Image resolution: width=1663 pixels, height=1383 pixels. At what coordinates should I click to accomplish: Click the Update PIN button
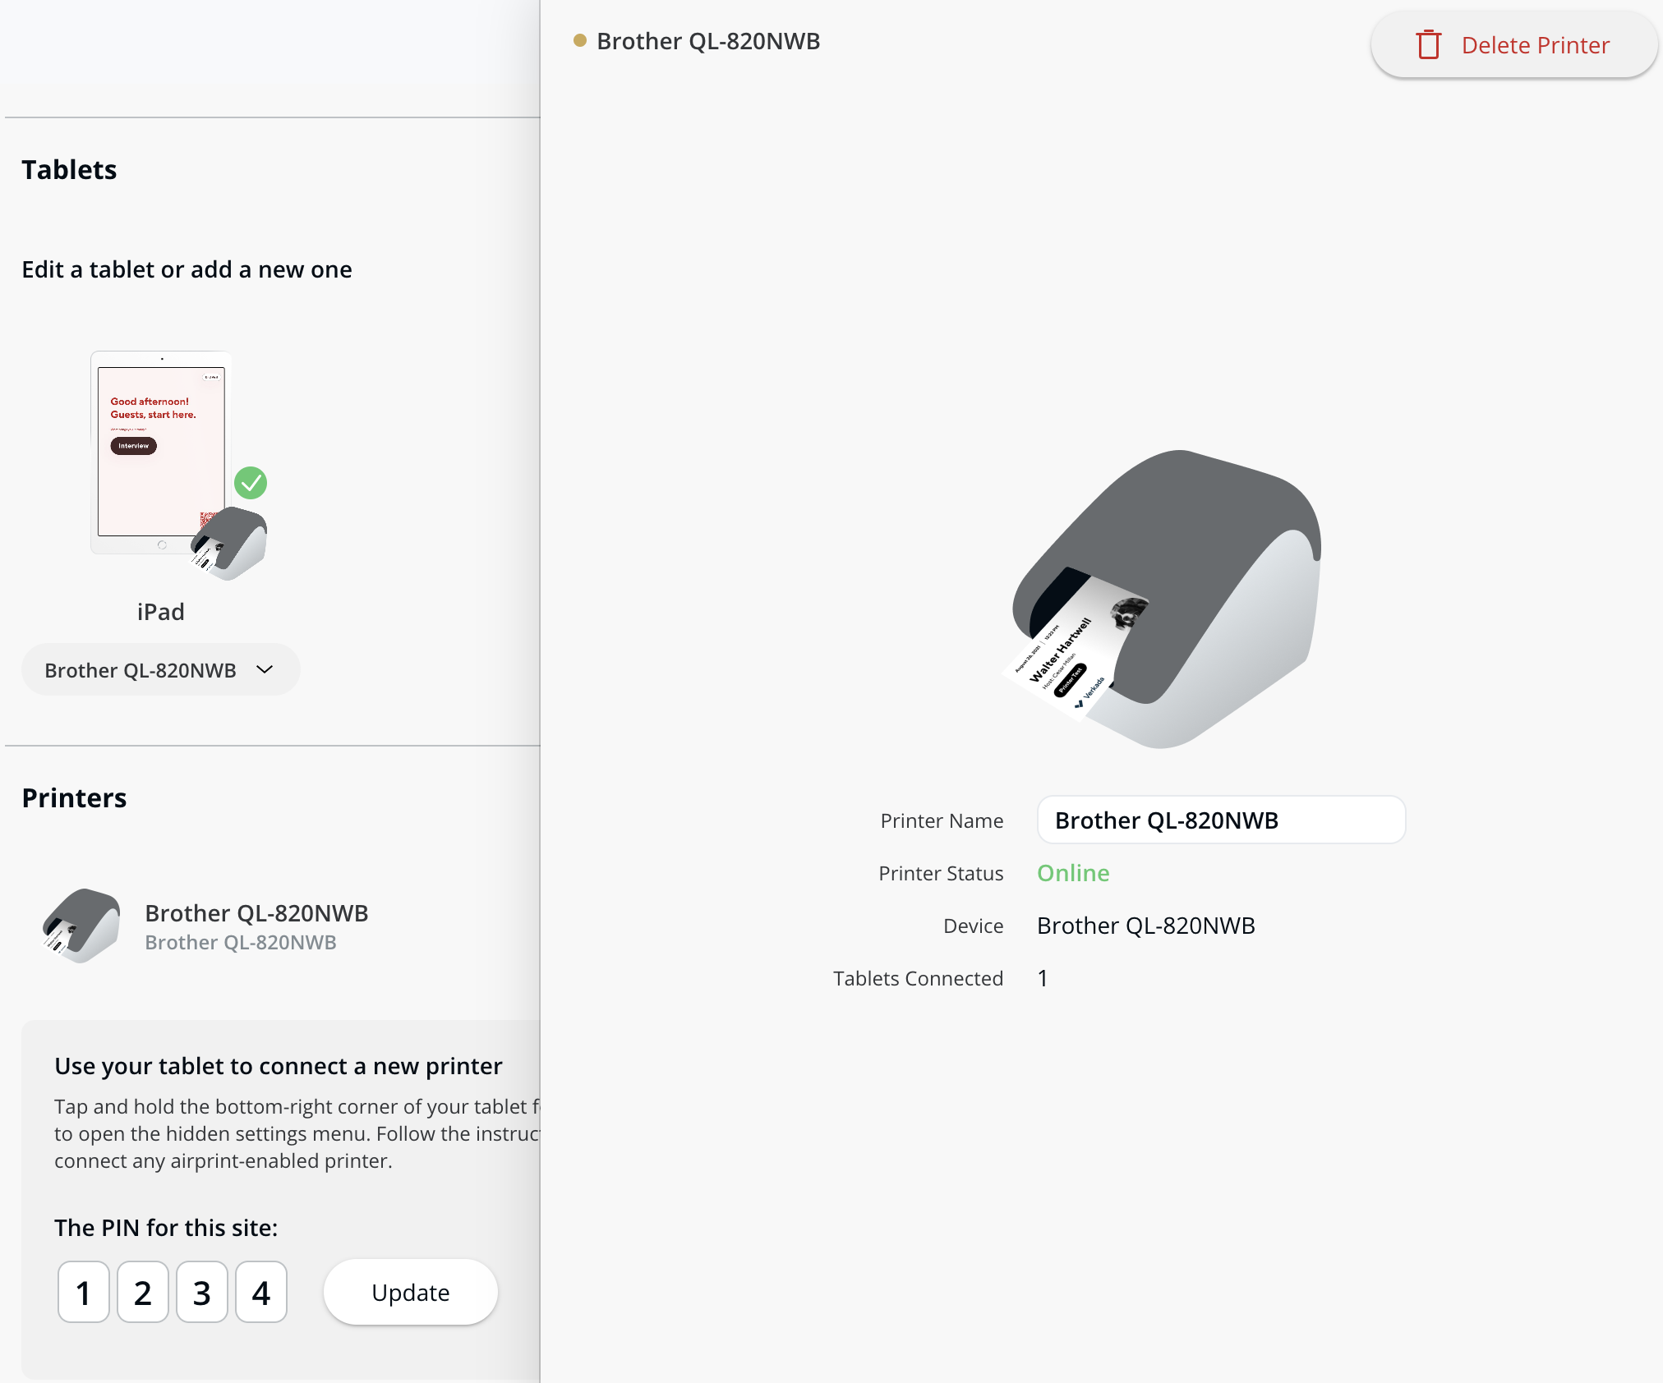click(410, 1292)
